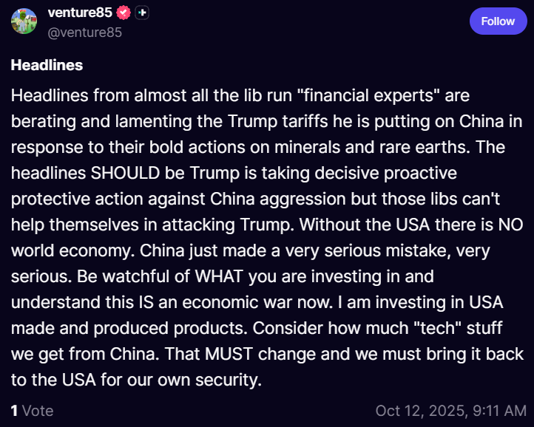Image resolution: width=534 pixels, height=427 pixels.
Task: Click the Oct 12, 2025 timestamp
Action: [x=450, y=411]
